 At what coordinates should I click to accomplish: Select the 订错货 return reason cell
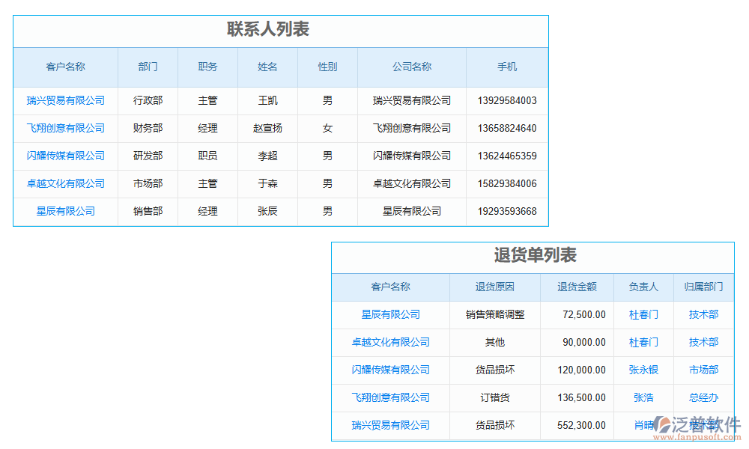pos(494,397)
